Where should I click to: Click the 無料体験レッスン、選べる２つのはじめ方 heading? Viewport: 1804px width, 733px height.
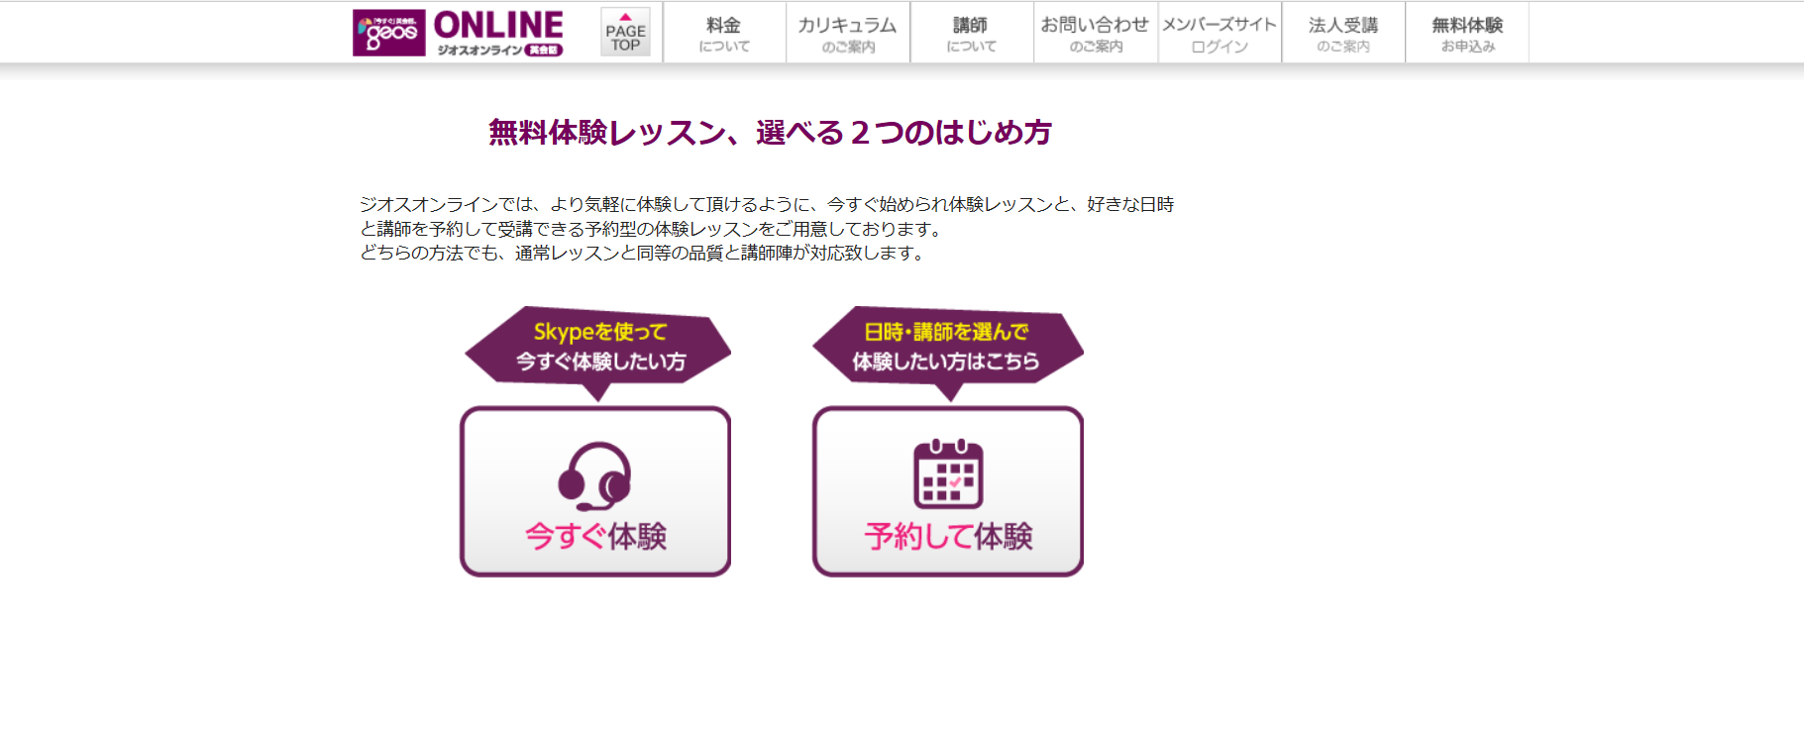click(770, 132)
